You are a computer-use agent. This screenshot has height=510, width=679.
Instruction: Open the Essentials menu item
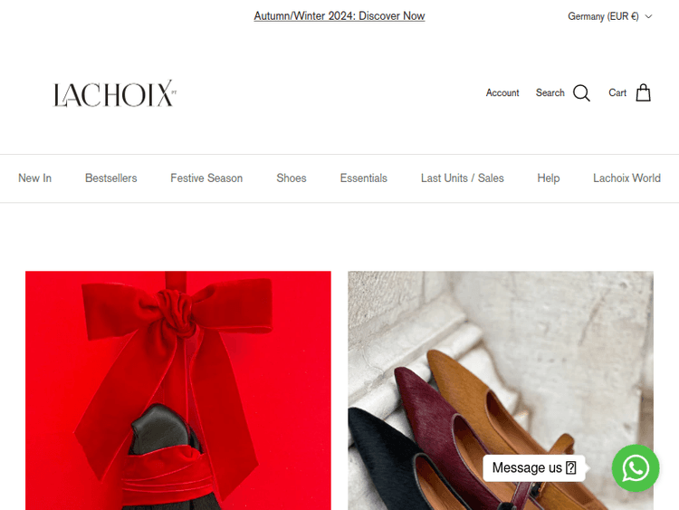(364, 178)
